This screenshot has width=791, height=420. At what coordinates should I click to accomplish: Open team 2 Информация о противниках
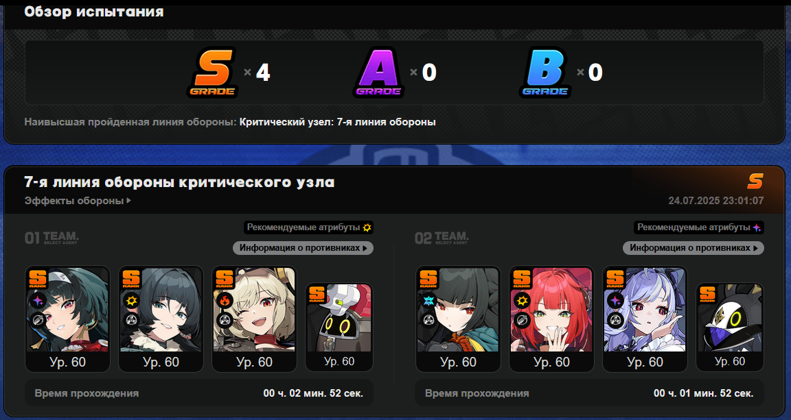pyautogui.click(x=693, y=248)
